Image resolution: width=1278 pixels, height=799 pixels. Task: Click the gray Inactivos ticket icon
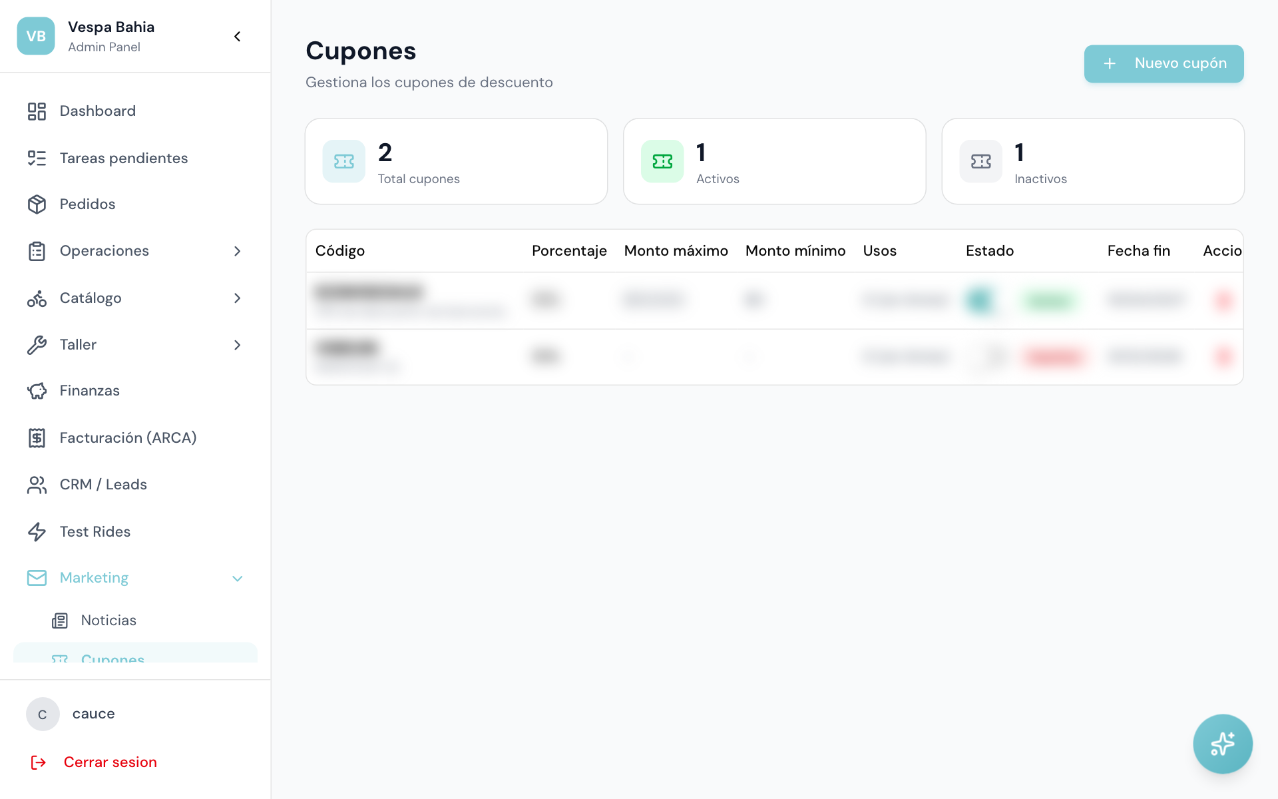(x=980, y=161)
